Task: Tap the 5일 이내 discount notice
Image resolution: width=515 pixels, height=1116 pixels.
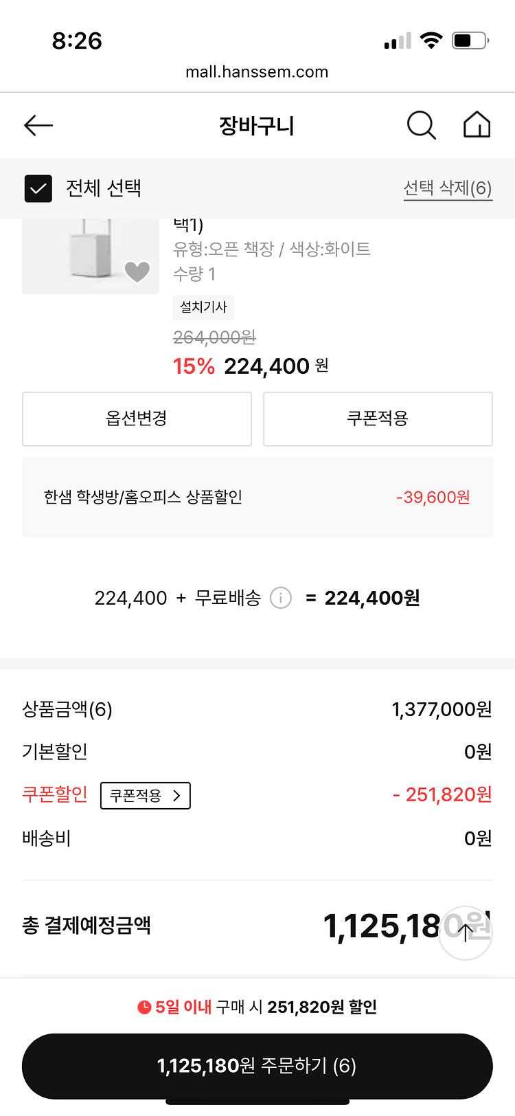Action: tap(257, 1007)
